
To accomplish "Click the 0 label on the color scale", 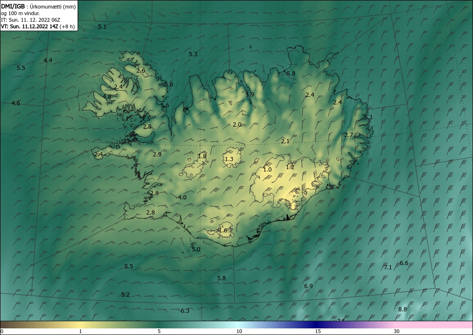I will (2, 332).
